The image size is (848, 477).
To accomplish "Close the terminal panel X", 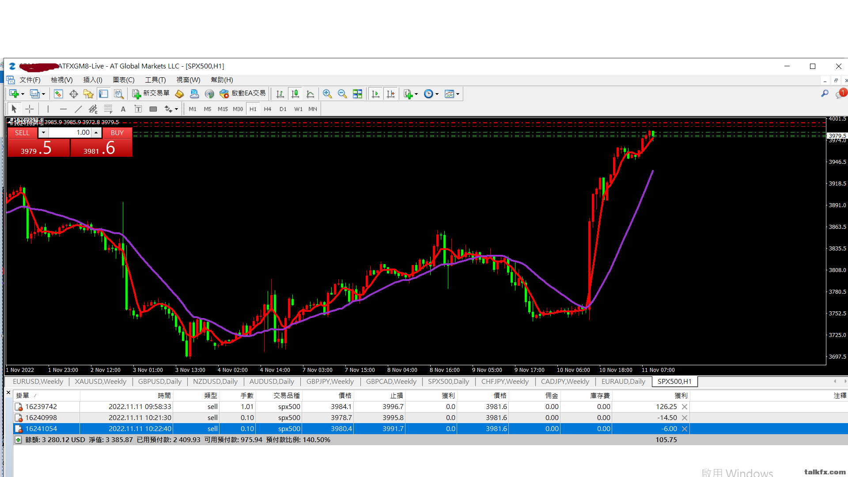I will click(8, 392).
